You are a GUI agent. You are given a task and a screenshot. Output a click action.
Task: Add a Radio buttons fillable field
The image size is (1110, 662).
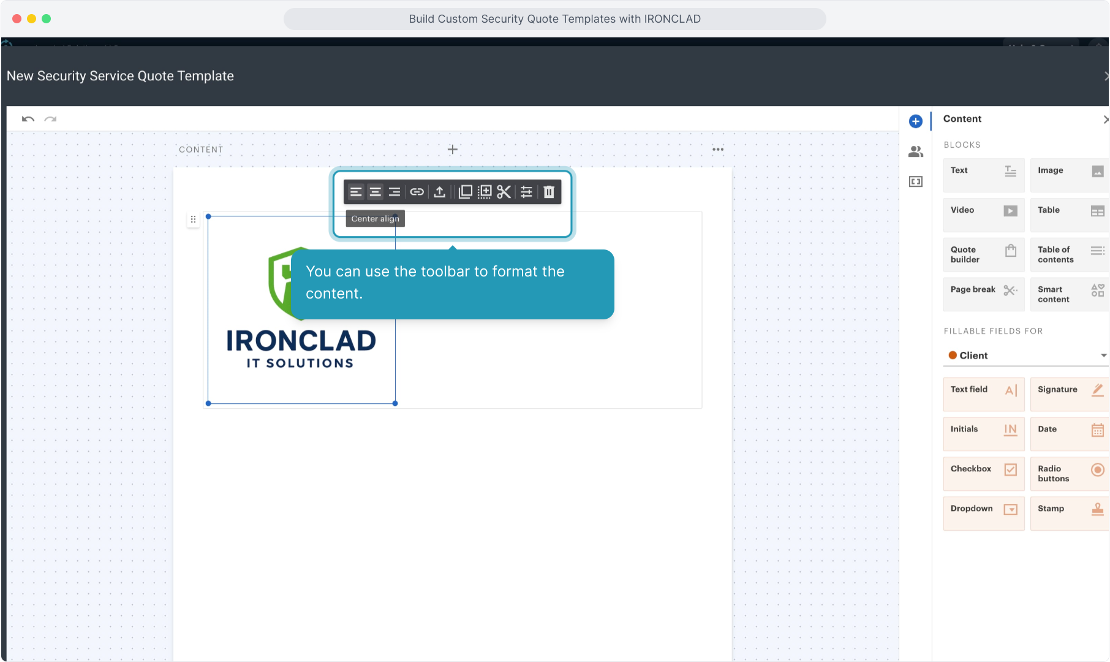pyautogui.click(x=1070, y=474)
